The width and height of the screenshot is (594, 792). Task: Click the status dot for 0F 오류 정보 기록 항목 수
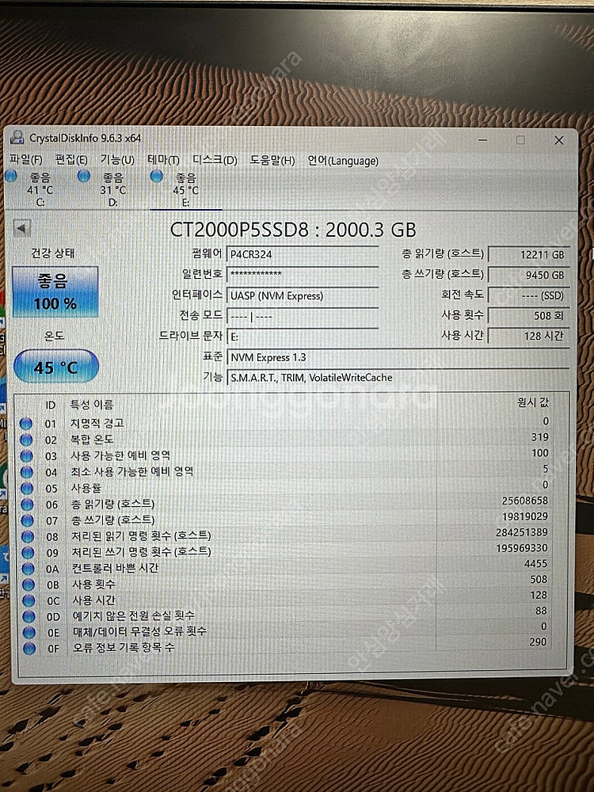point(30,649)
